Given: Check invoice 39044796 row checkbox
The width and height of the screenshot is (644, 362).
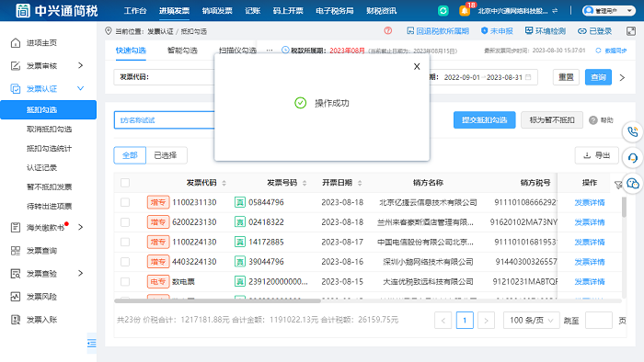Looking at the screenshot, I should [x=125, y=262].
